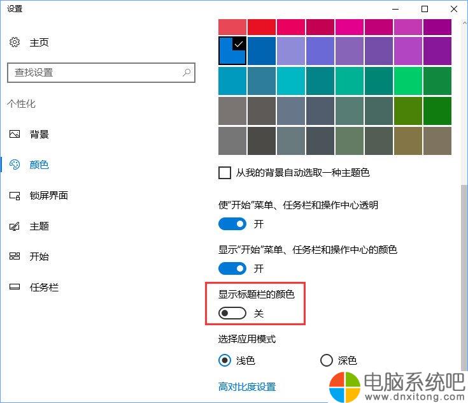Open the 主页 home page

click(x=39, y=42)
